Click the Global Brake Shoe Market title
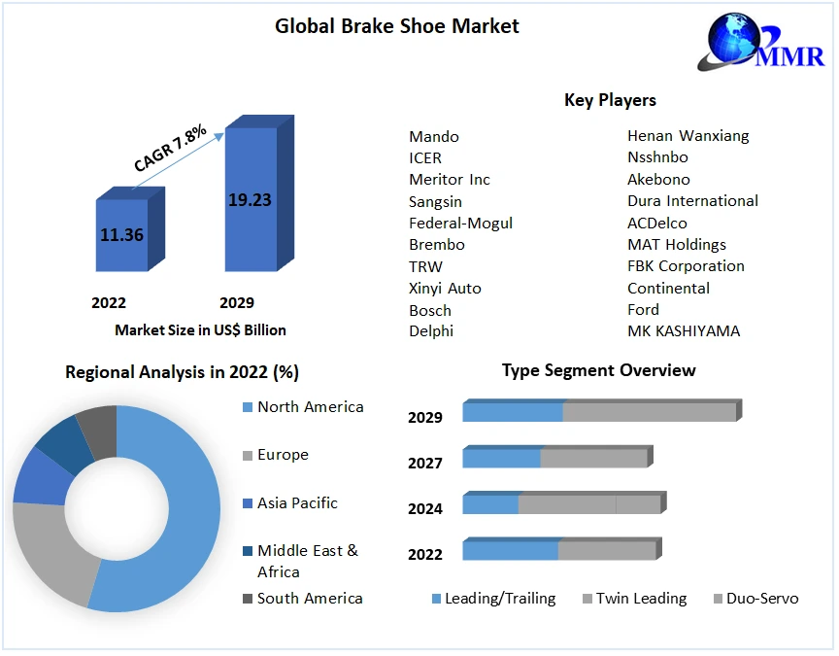839x656 pixels. pyautogui.click(x=396, y=26)
